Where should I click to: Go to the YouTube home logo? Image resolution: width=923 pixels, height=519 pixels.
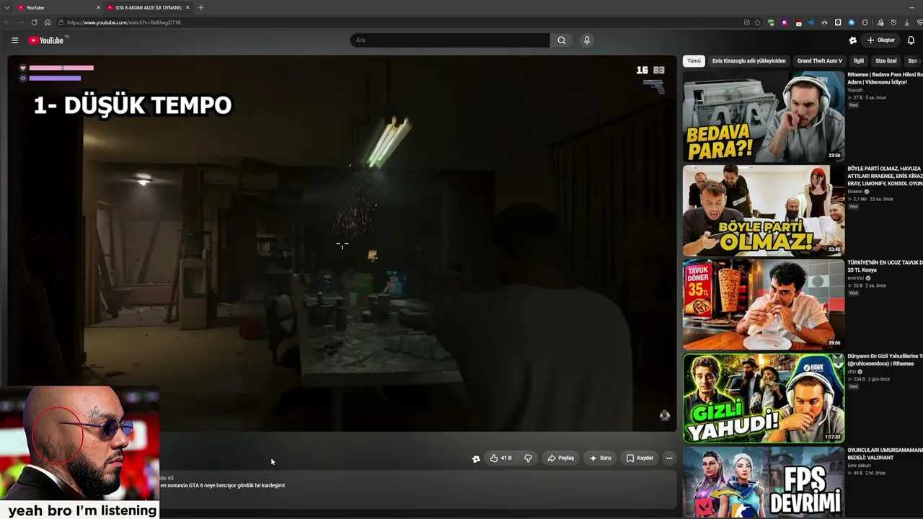click(x=46, y=40)
